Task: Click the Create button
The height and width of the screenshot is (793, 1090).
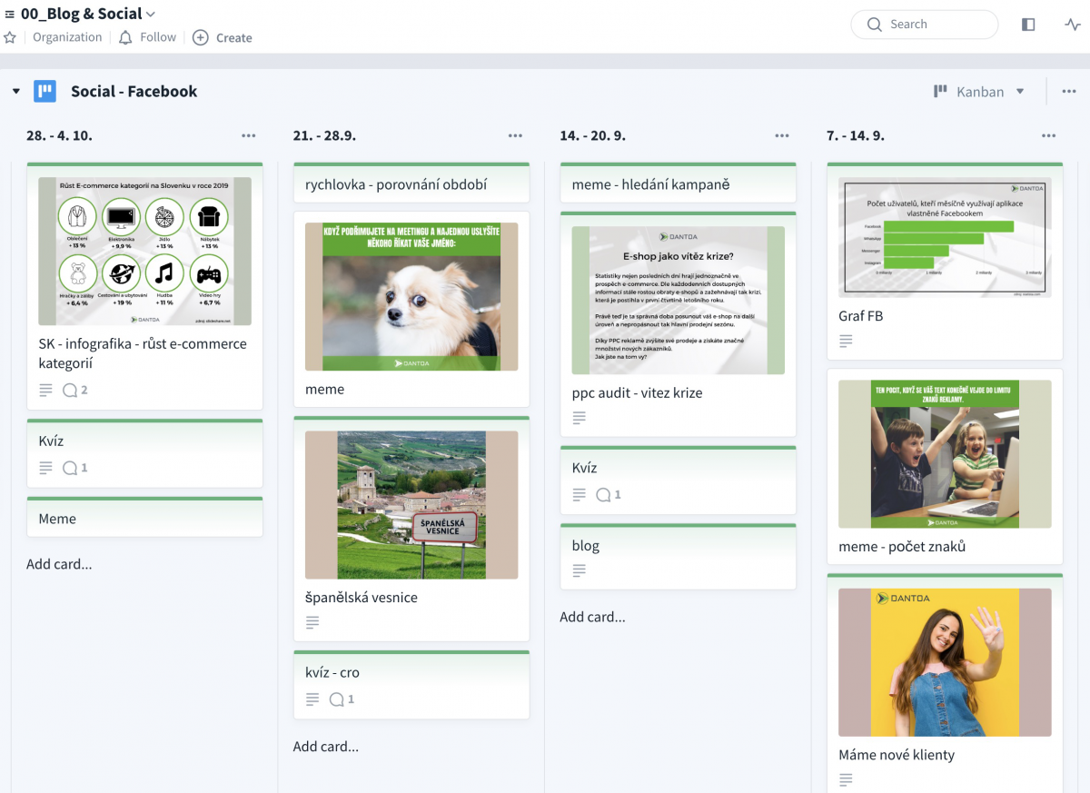Action: click(223, 37)
